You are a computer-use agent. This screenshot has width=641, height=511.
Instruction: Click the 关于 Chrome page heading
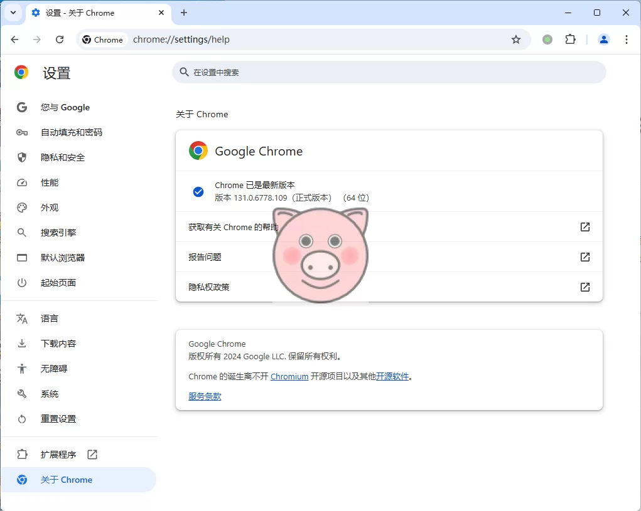coord(202,114)
